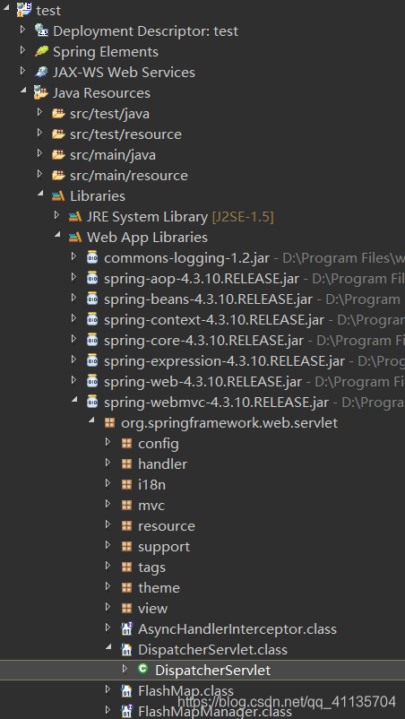Screen dimensions: 405x719
Task: Click the DispatcherServlet.class file icon
Action: [126, 649]
